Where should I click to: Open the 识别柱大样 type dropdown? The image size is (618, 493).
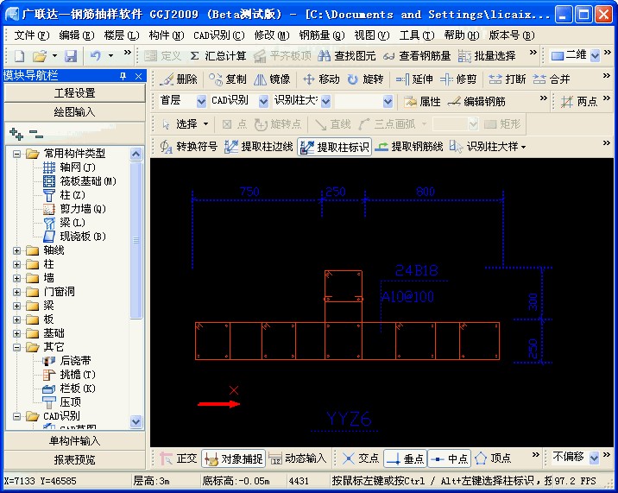tap(325, 102)
